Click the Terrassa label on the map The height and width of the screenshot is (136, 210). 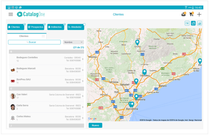114,82
